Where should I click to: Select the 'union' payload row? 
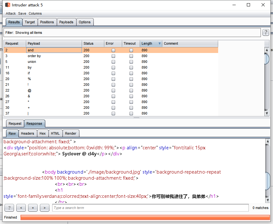click(x=111, y=62)
